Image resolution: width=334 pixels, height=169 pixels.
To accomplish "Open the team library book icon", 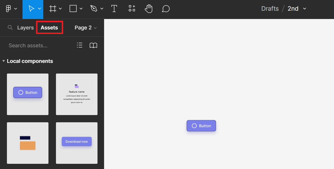I will point(93,45).
